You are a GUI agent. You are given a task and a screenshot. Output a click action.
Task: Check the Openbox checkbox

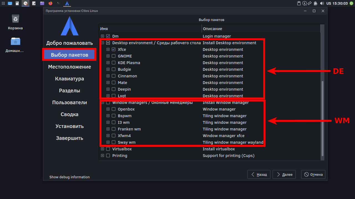point(114,109)
